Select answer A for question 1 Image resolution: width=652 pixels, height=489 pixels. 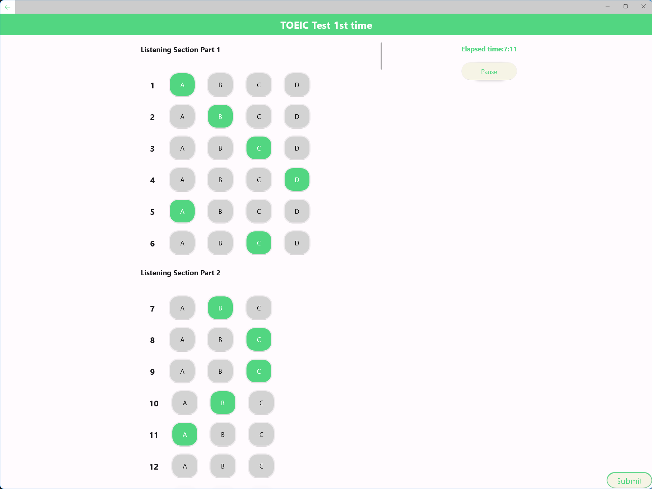pos(182,85)
